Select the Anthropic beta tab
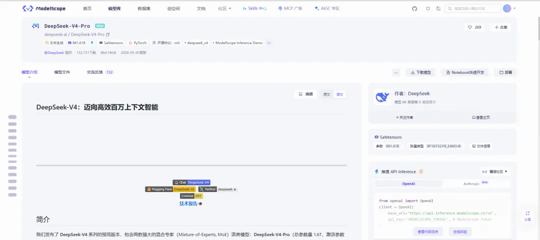Screen dimensions: 540x240 [475, 184]
